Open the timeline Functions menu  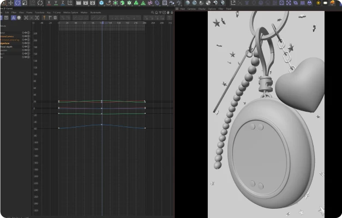(39, 13)
